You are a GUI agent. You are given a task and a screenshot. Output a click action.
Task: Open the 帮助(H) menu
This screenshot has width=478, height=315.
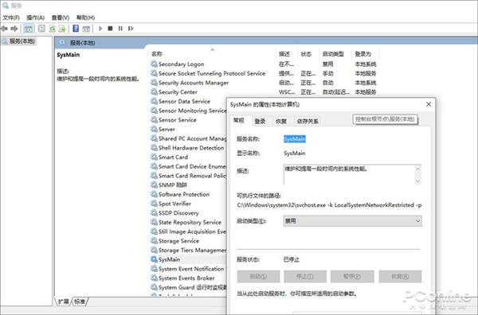tap(85, 17)
